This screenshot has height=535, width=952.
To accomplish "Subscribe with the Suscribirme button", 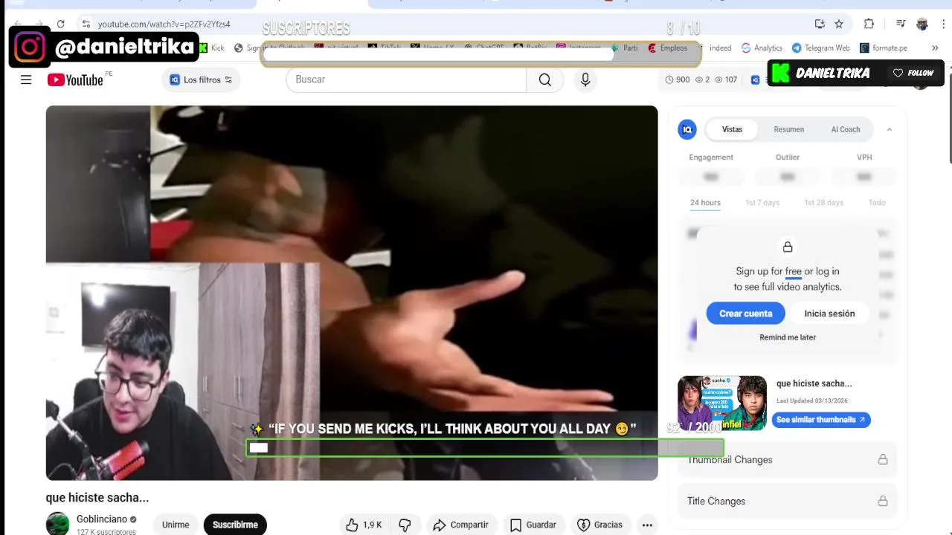I will (x=235, y=525).
